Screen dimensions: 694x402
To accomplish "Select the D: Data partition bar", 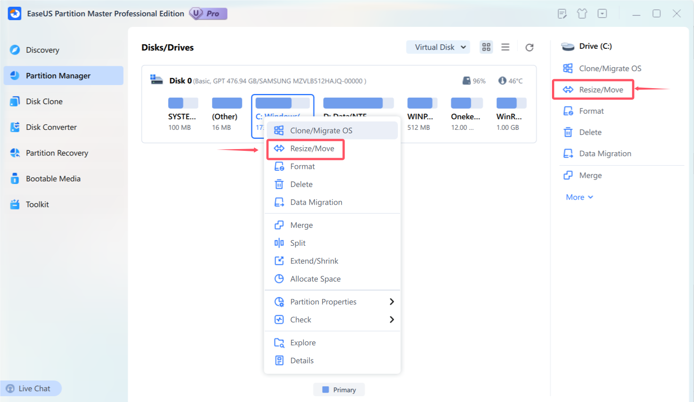I will (358, 103).
